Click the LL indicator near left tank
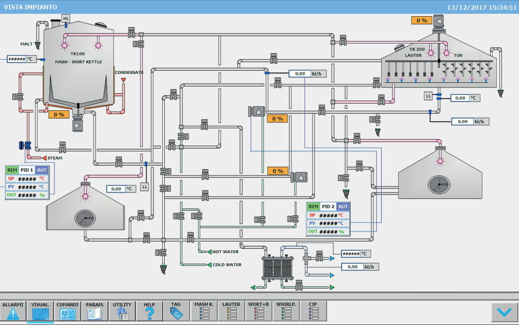 pos(144,187)
